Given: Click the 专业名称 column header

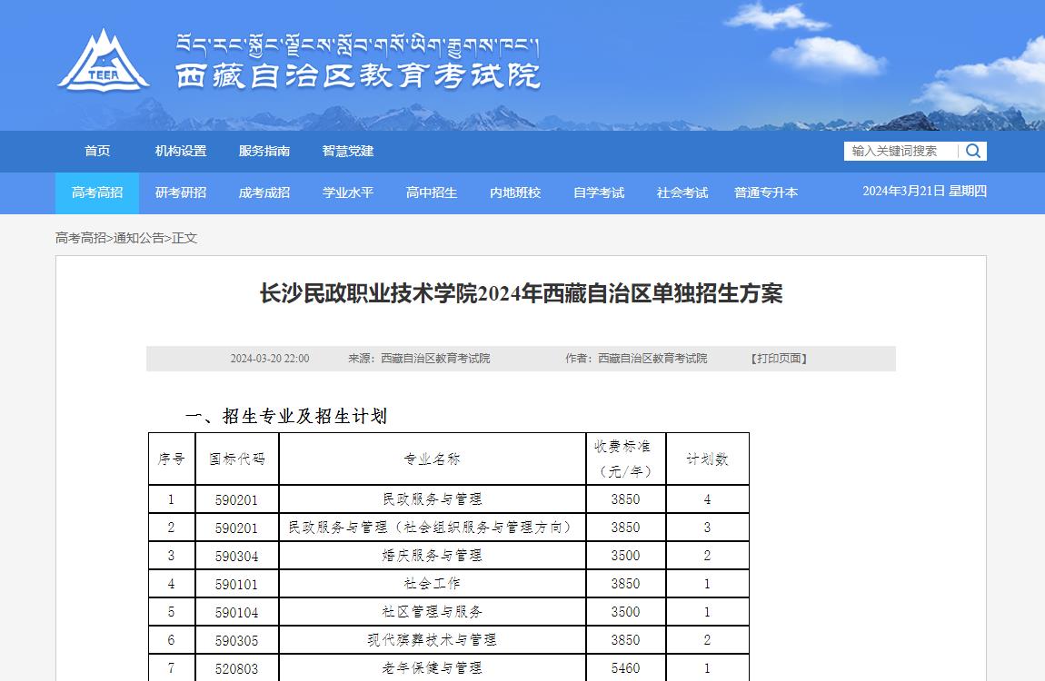Looking at the screenshot, I should [433, 459].
